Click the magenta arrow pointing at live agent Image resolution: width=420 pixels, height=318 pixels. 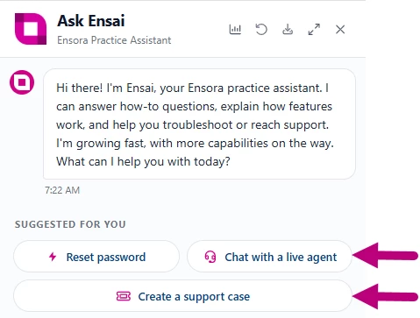[386, 256]
